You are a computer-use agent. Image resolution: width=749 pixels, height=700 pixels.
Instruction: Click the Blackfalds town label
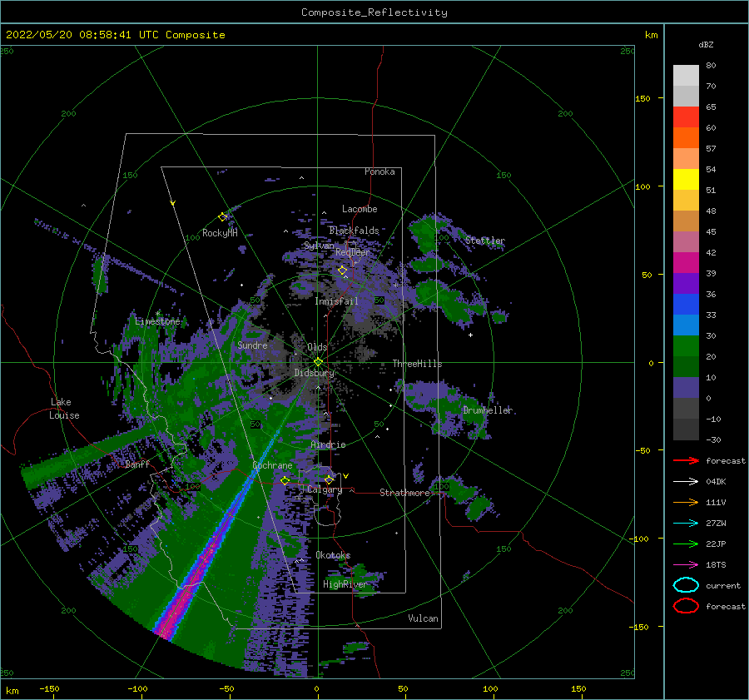coord(354,231)
